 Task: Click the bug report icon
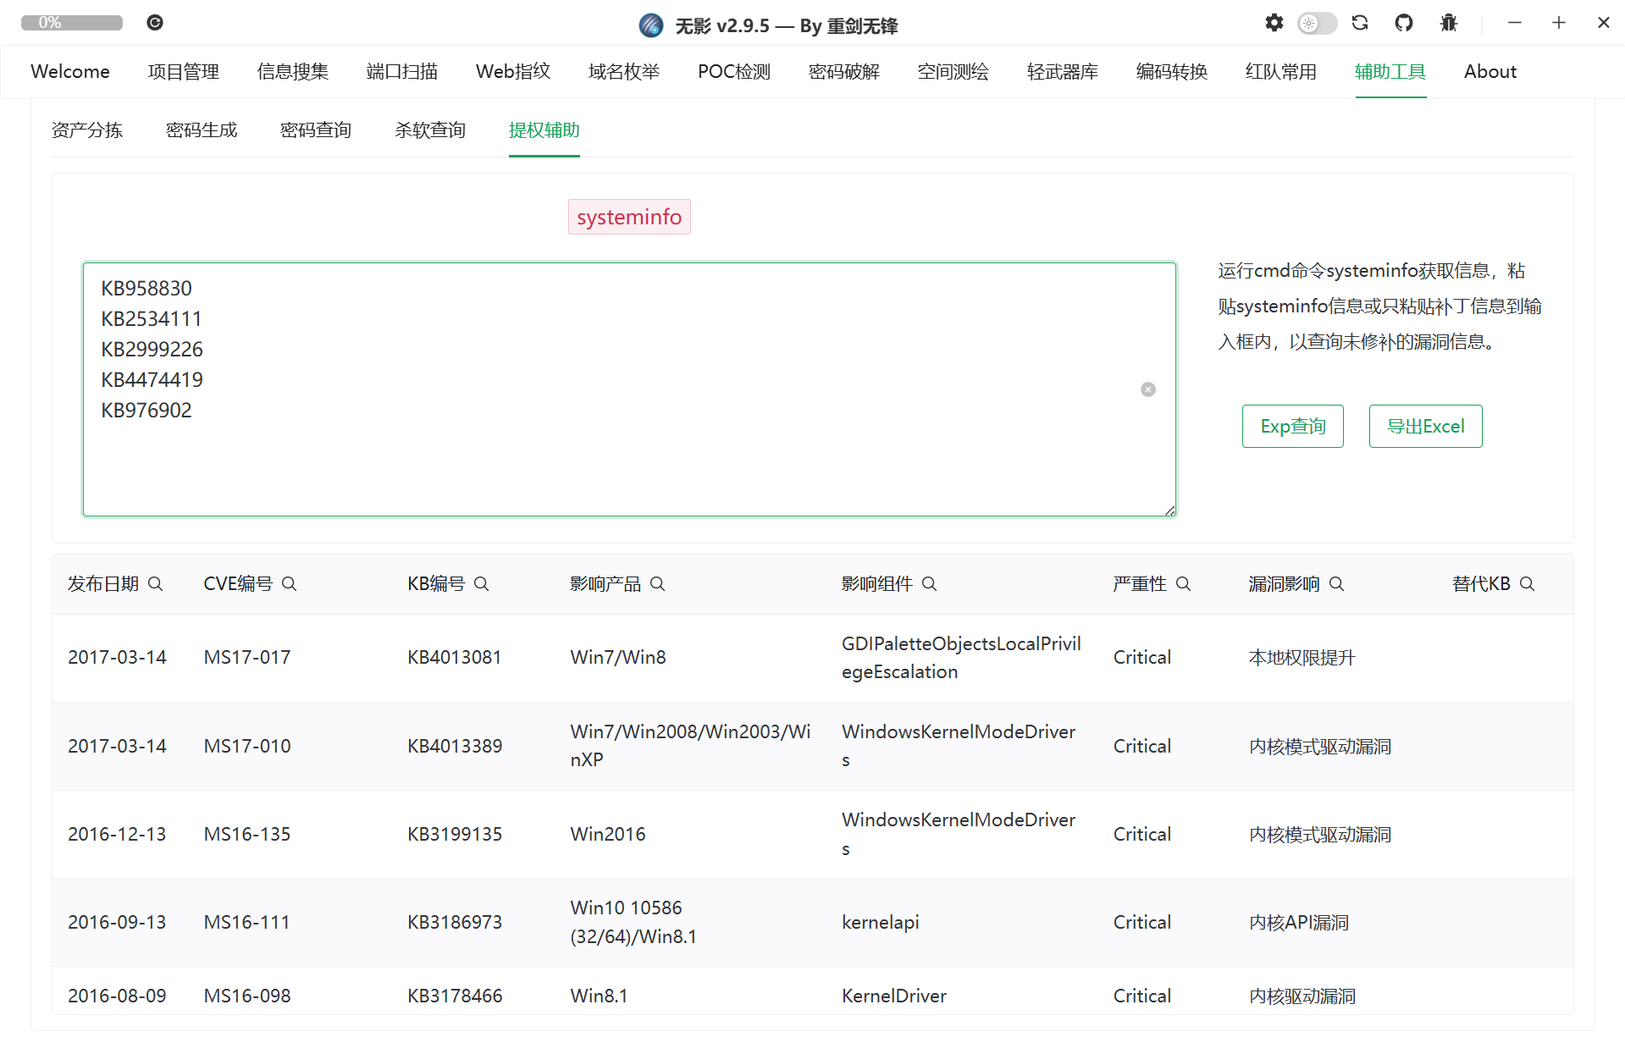tap(1448, 23)
